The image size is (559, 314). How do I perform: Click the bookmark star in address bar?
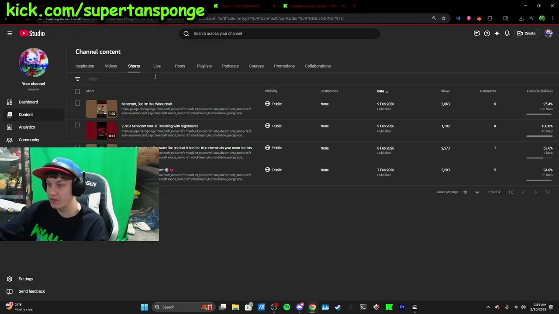tap(444, 18)
